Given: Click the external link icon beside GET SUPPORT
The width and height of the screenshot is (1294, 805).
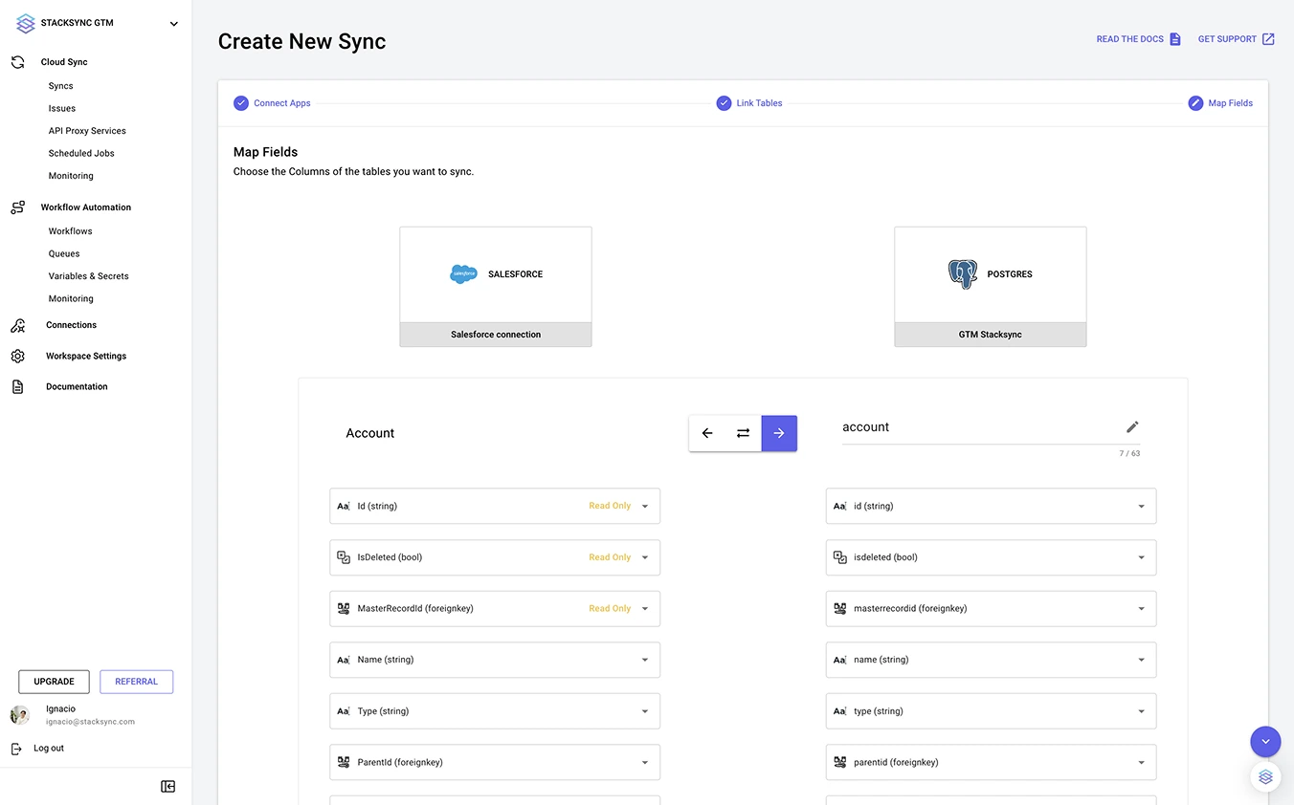Looking at the screenshot, I should (x=1268, y=39).
